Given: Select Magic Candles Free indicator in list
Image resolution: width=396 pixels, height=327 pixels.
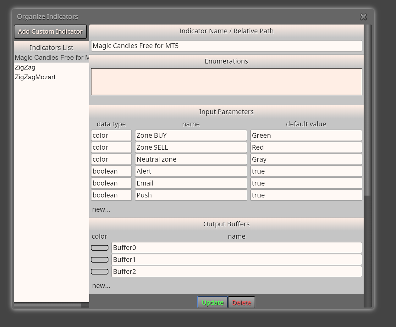Looking at the screenshot, I should 52,58.
